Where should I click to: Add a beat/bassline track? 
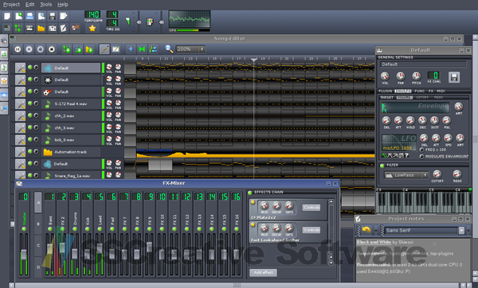[66, 49]
